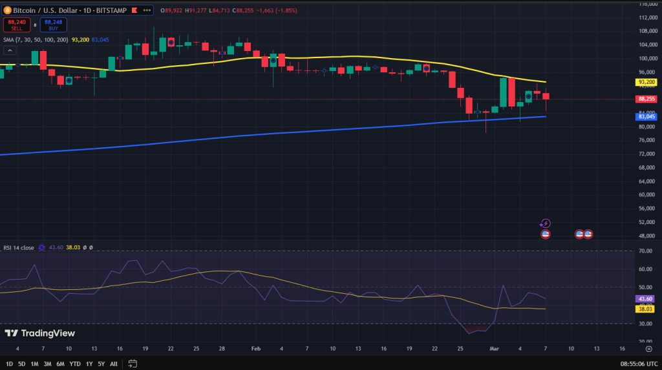Click the 88,248 BUY button
662x370 pixels.
[53, 25]
